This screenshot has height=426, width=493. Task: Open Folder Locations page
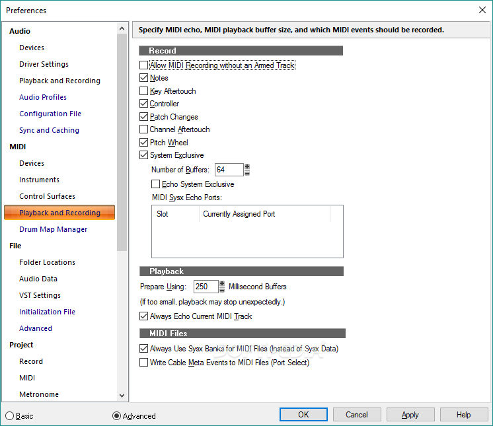point(47,262)
